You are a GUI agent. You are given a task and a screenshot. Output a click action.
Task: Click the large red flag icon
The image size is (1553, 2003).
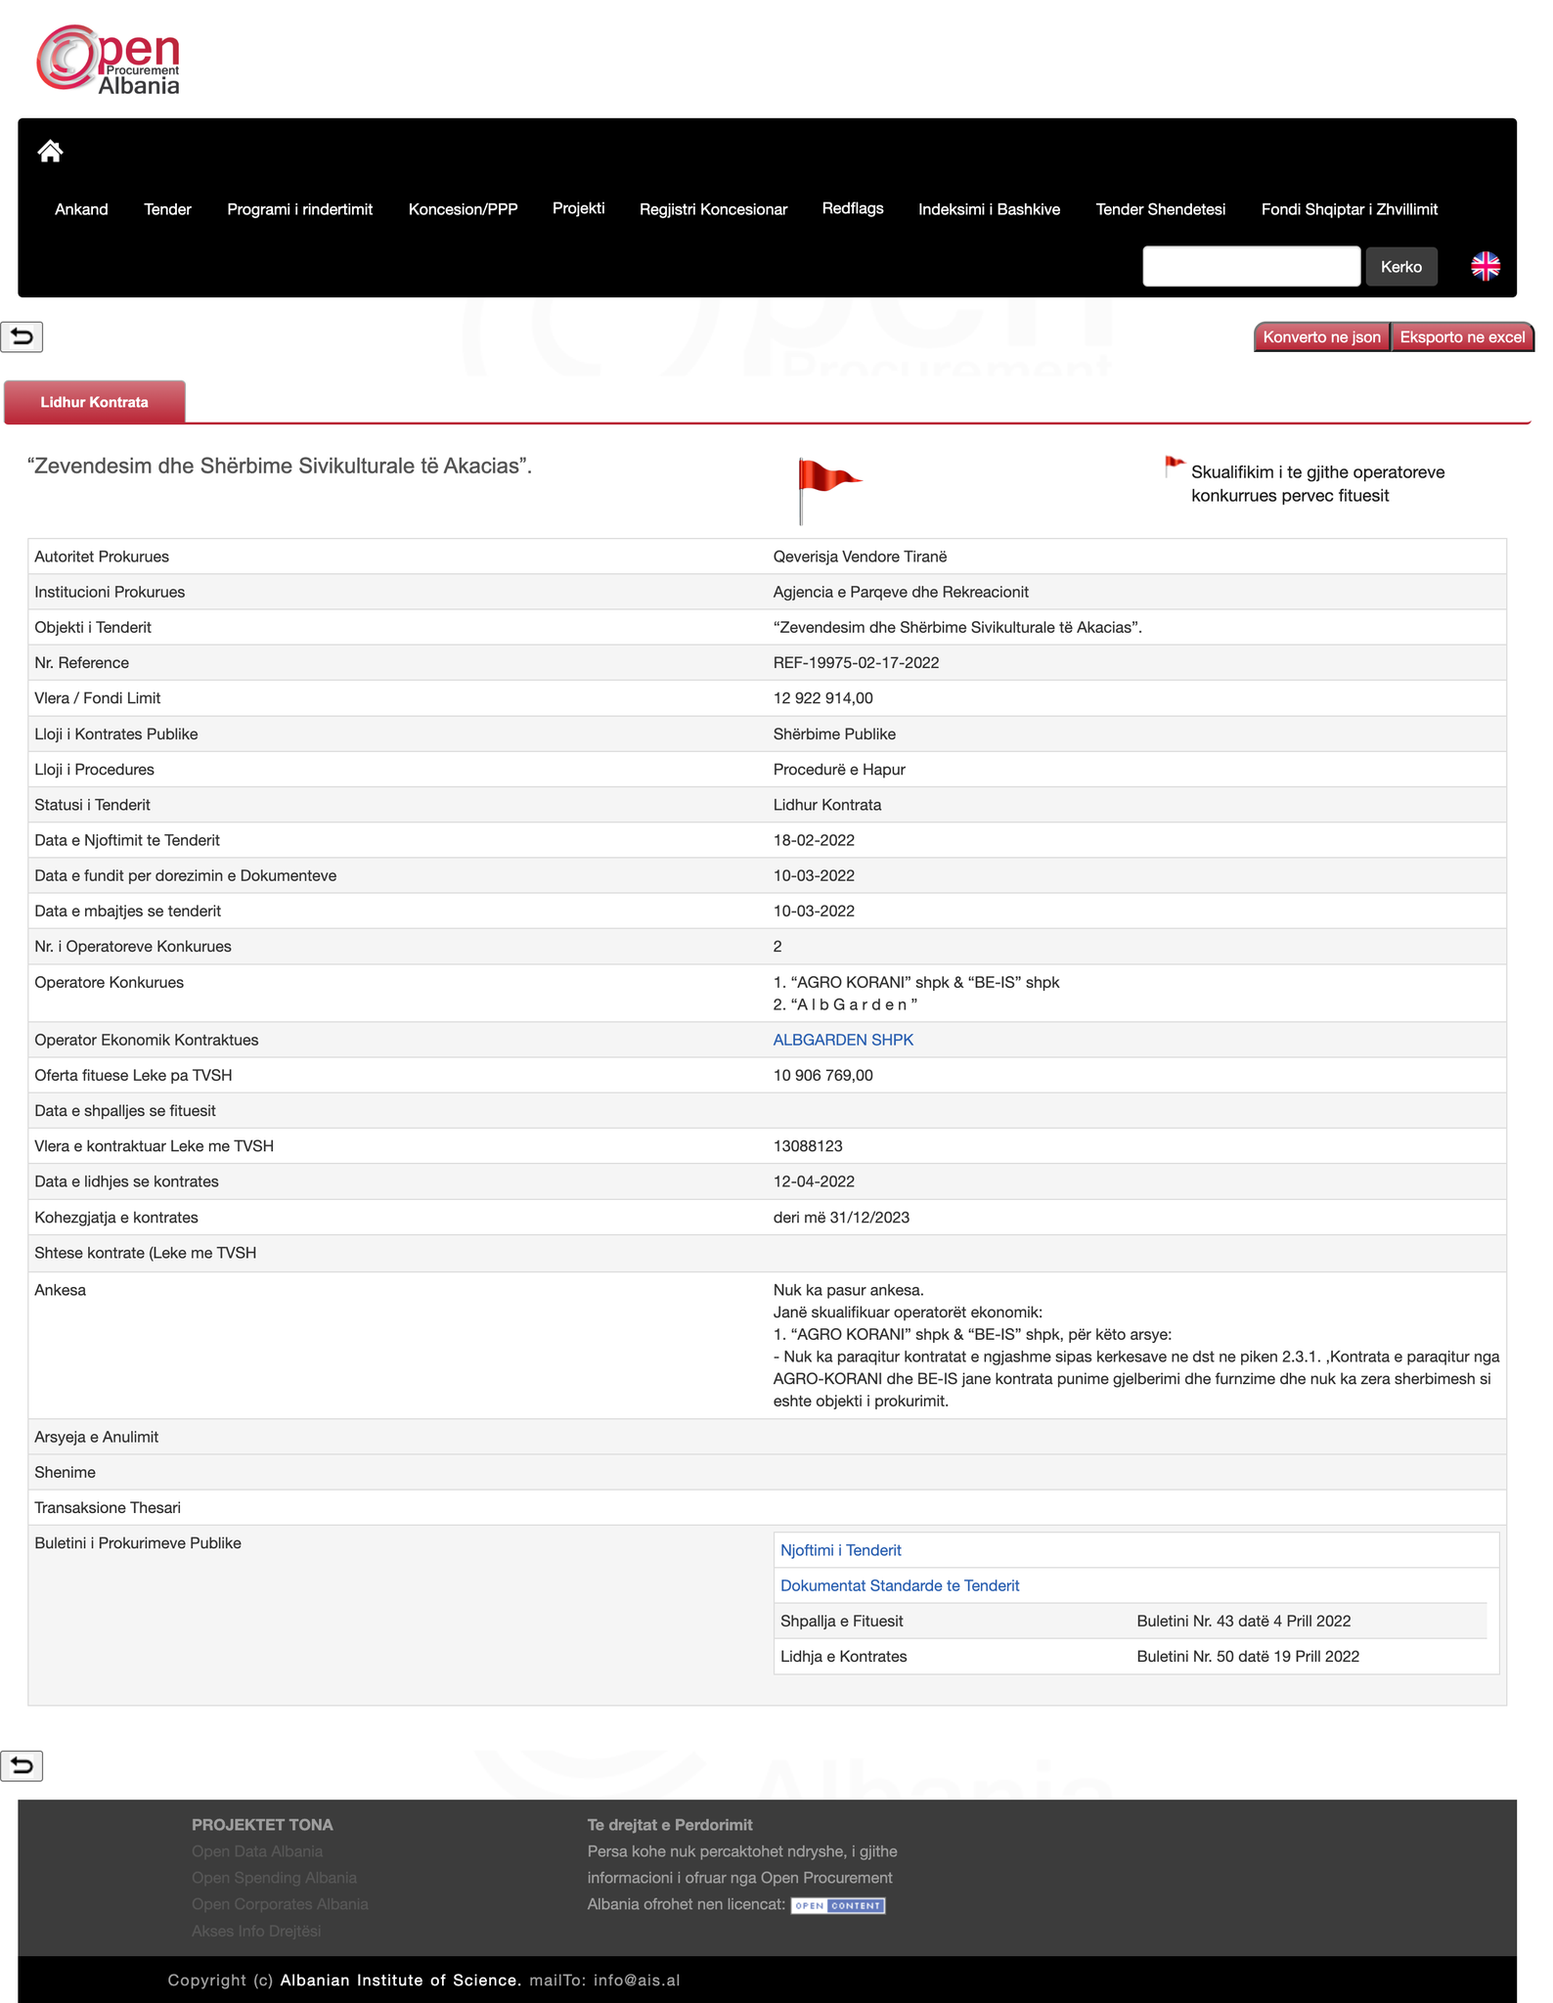click(827, 488)
